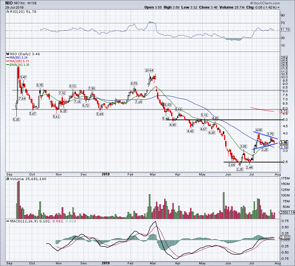The height and width of the screenshot is (266, 295).
Task: Click the 5.35 low price label
Action: tap(16, 119)
